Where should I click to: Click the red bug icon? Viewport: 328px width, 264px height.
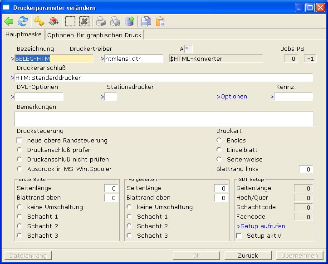[54, 21]
